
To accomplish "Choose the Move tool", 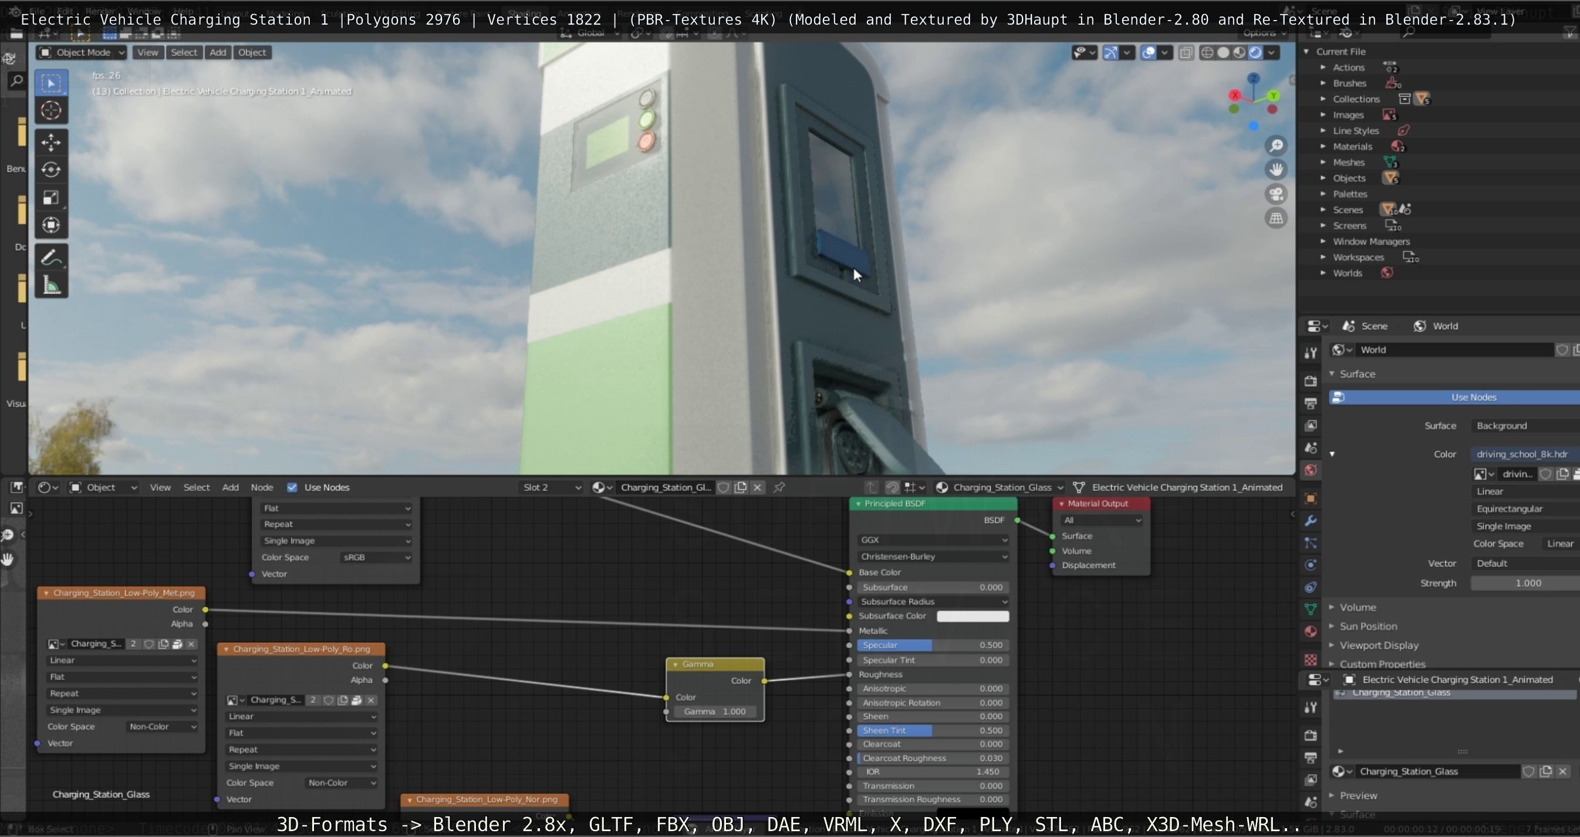I will pos(51,142).
